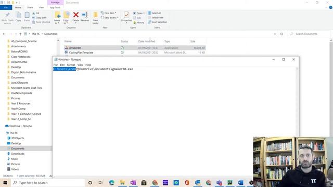Viewport: 333px width, 187px height.
Task: Select 3D Objects under This PC
Action: [x=17, y=138]
